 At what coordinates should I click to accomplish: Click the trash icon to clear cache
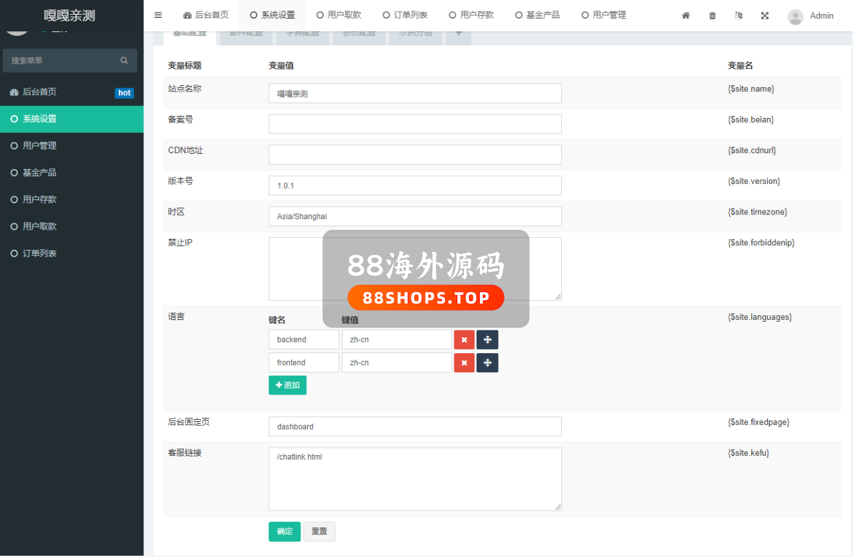pyautogui.click(x=712, y=15)
